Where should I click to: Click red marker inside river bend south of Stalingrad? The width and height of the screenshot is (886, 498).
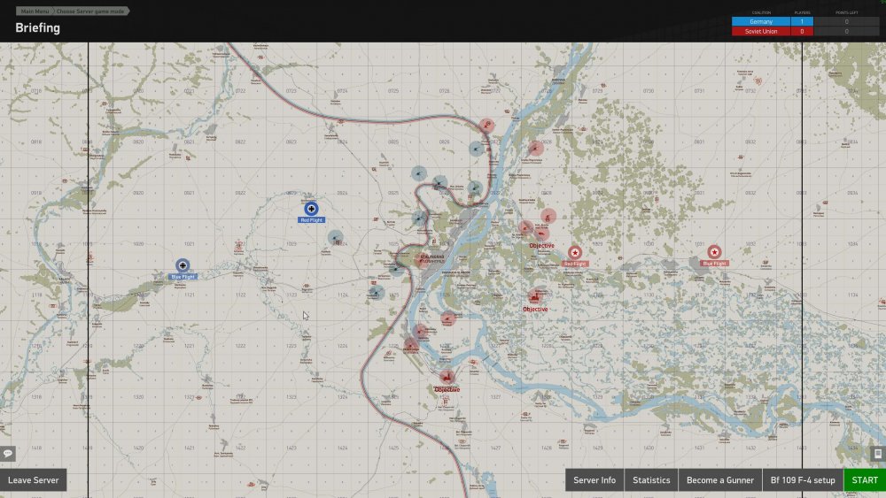point(448,318)
